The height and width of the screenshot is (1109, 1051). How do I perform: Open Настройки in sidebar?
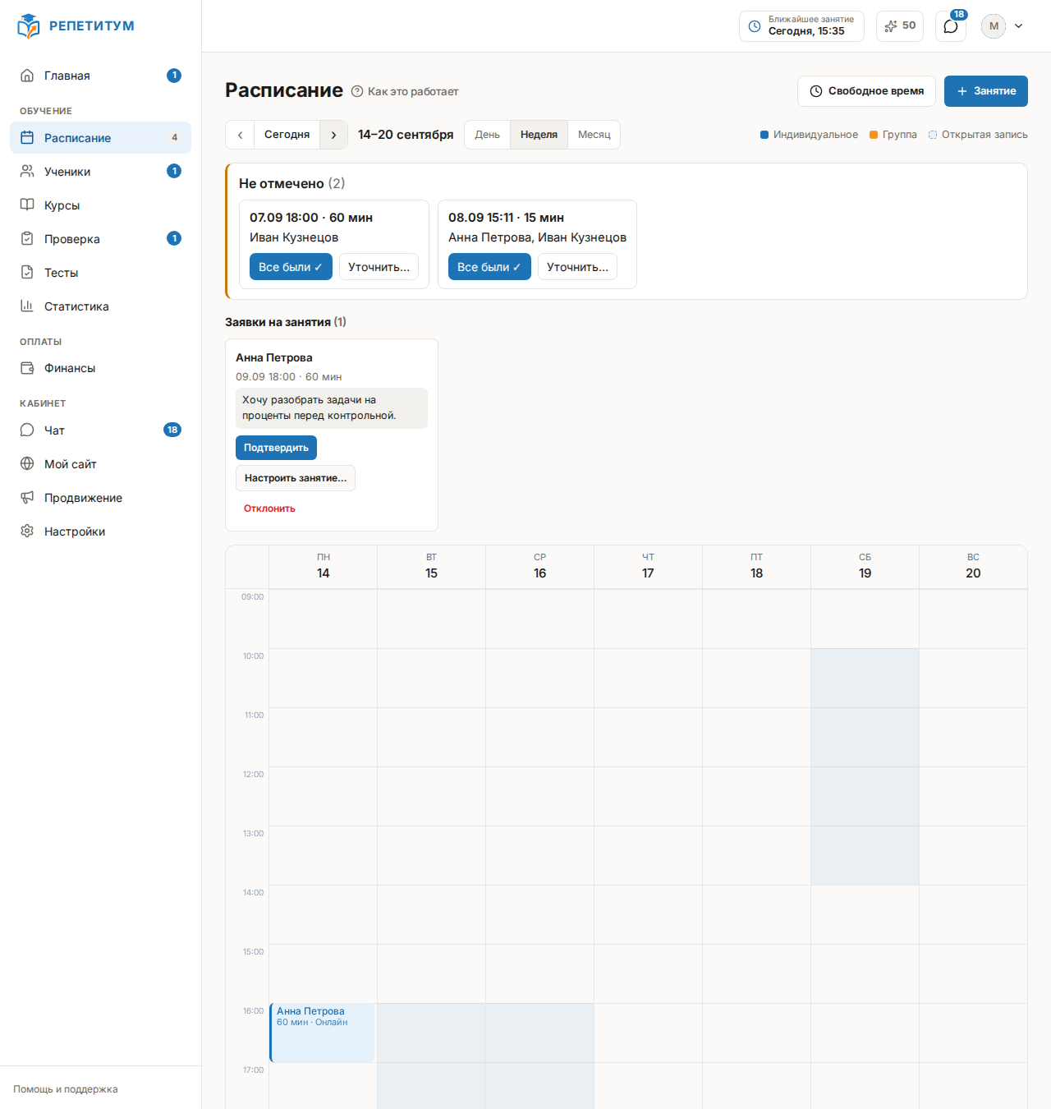click(x=100, y=531)
